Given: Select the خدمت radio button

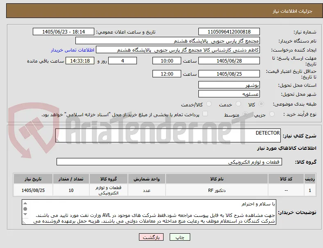Looking at the screenshot, I should click(238, 104).
